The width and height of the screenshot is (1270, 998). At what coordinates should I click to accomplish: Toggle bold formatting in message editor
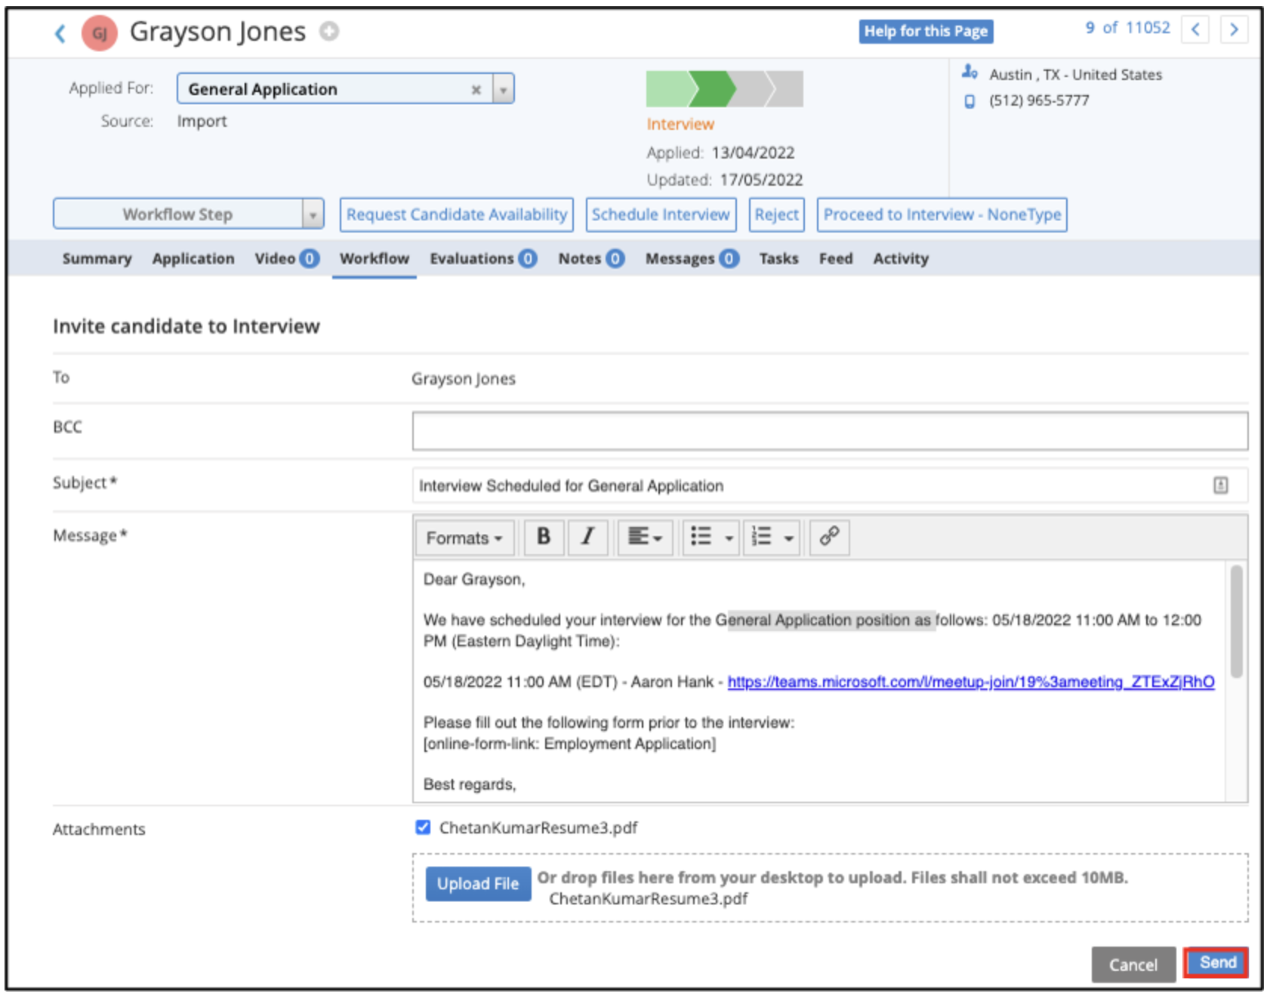click(x=544, y=537)
